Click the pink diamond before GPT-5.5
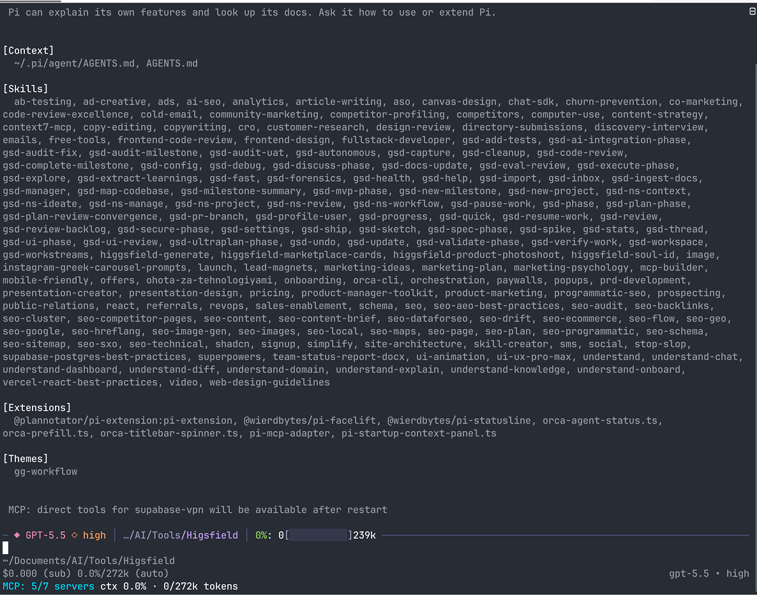The height and width of the screenshot is (595, 757). point(17,535)
